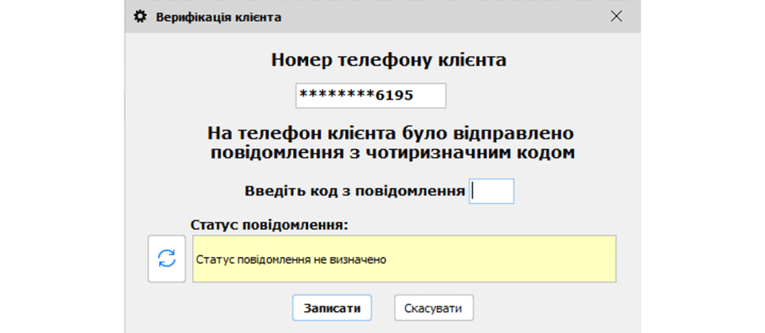The width and height of the screenshot is (765, 333).
Task: Click the yellow status box 'Статус повідомлення не визначено'
Action: pyautogui.click(x=404, y=259)
